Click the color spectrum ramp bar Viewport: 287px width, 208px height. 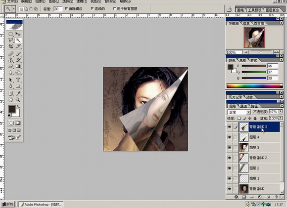click(254, 85)
